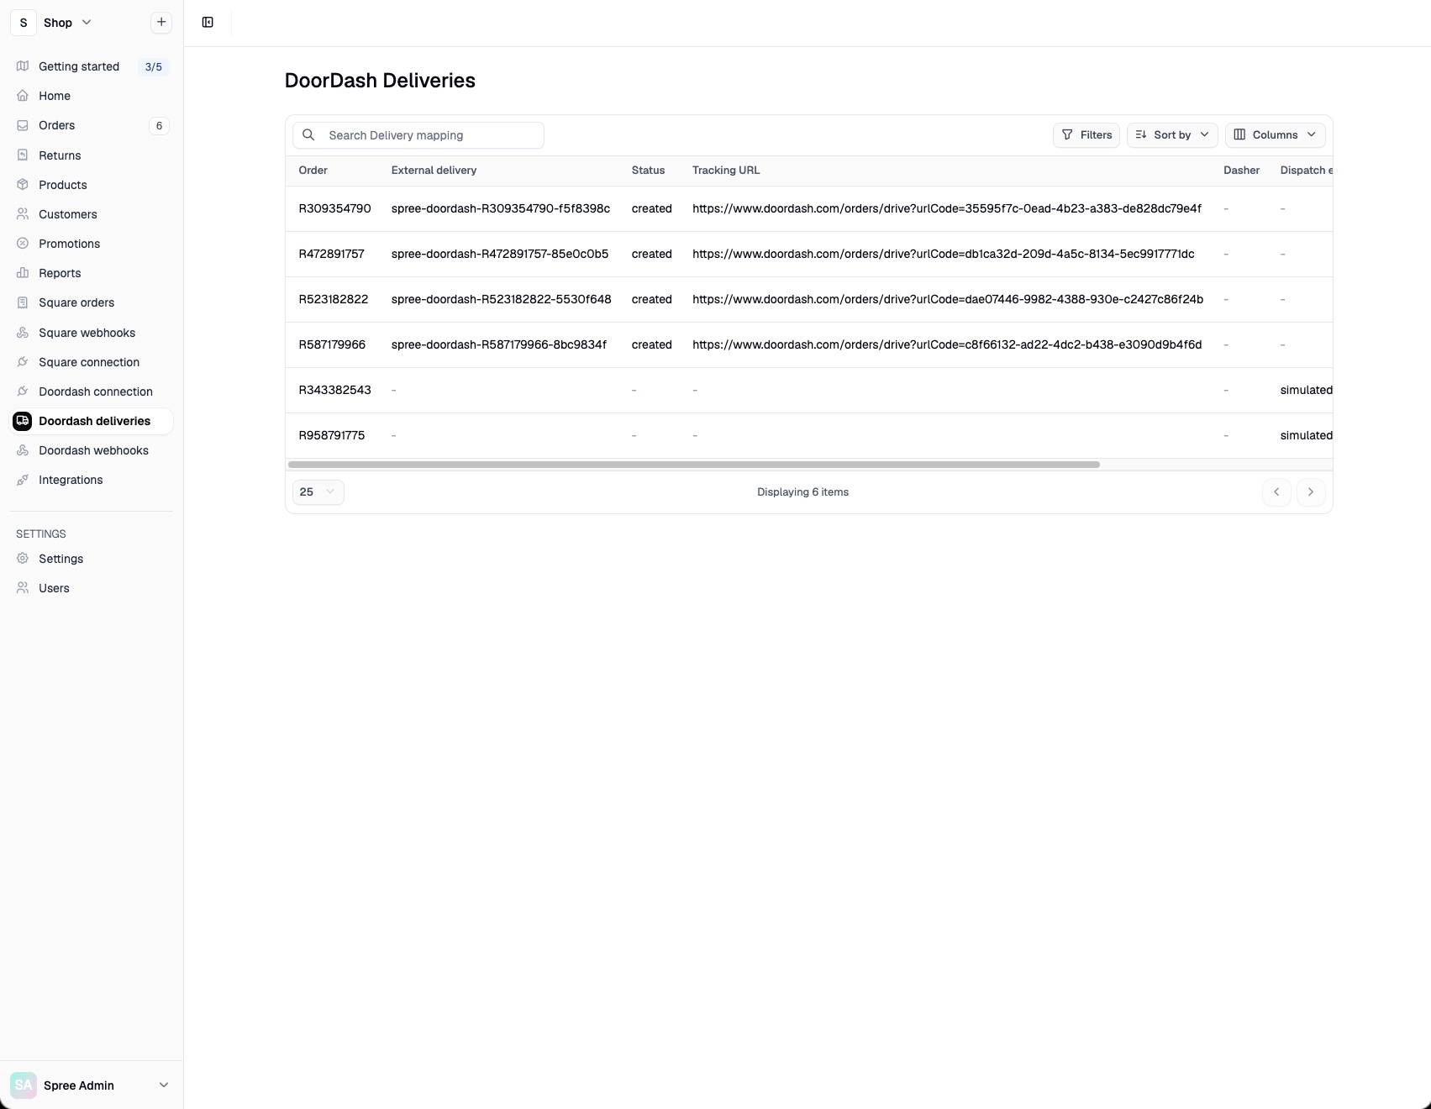Image resolution: width=1431 pixels, height=1109 pixels.
Task: Open order R523182822 row
Action: (809, 299)
